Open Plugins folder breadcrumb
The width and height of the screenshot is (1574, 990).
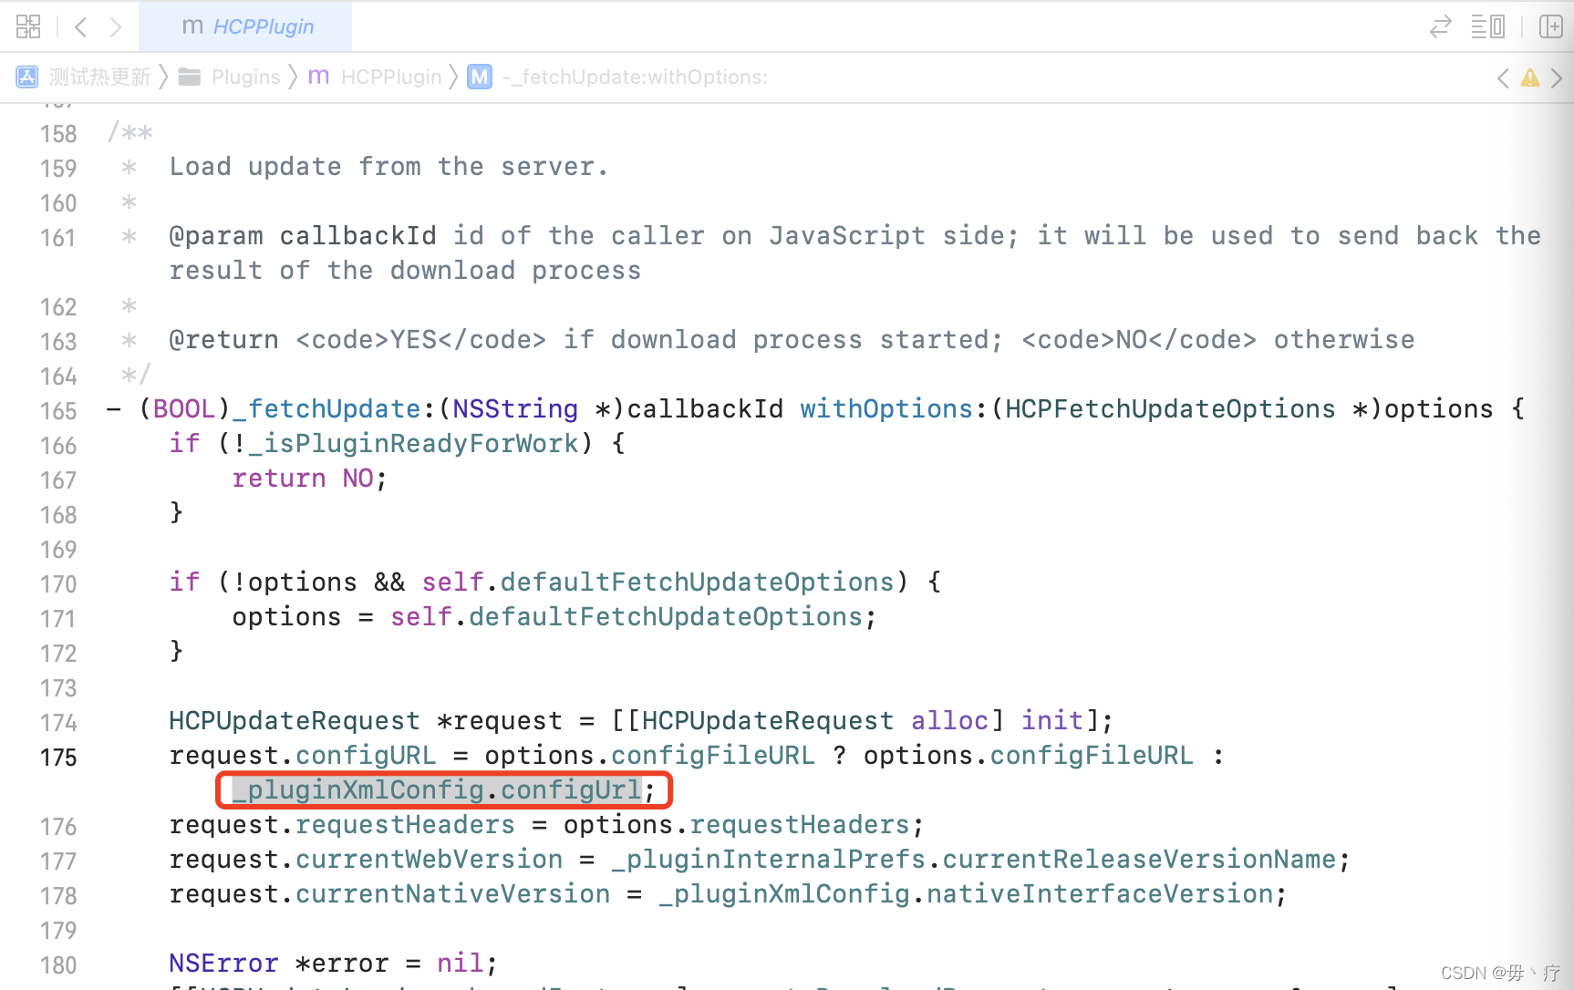click(246, 77)
